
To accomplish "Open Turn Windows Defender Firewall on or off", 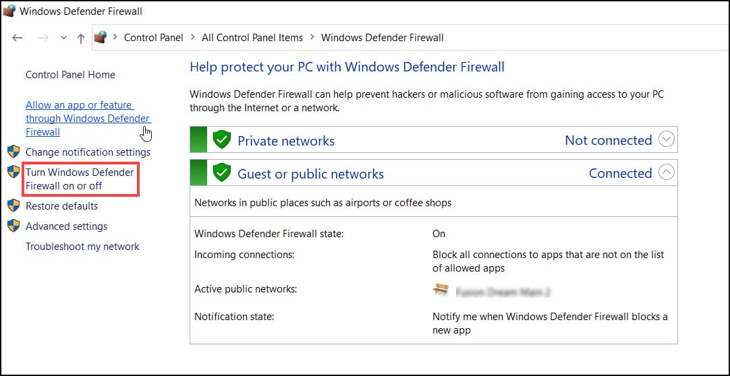I will (x=80, y=179).
